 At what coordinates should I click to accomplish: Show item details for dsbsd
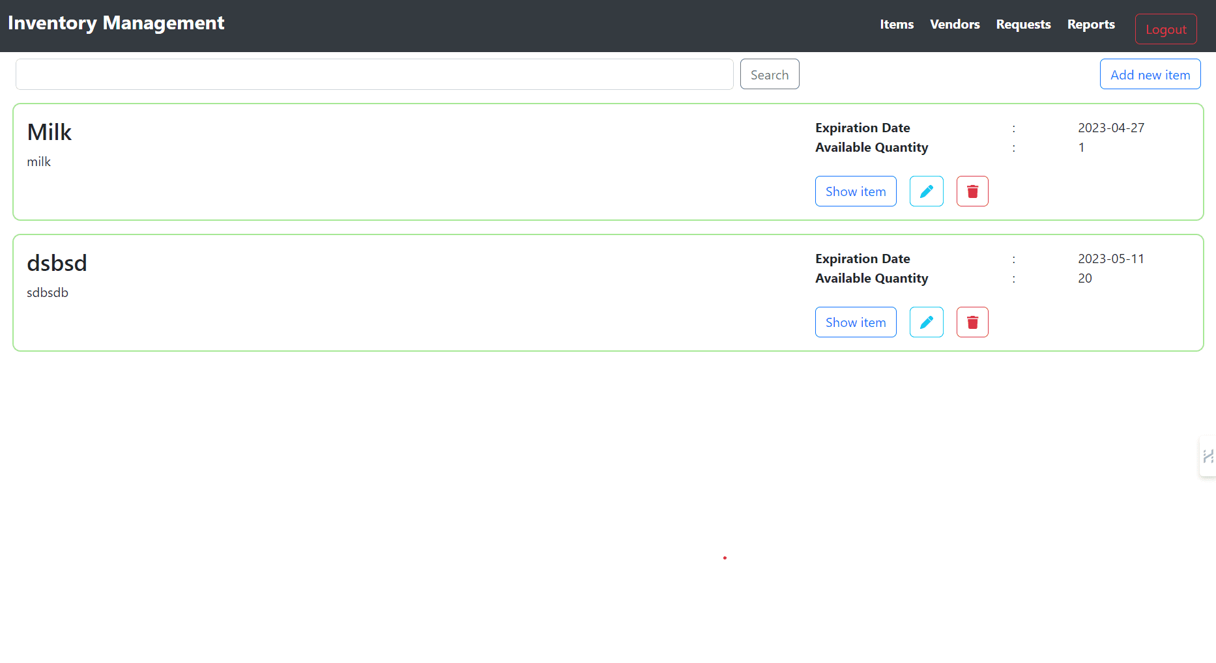[x=856, y=322]
